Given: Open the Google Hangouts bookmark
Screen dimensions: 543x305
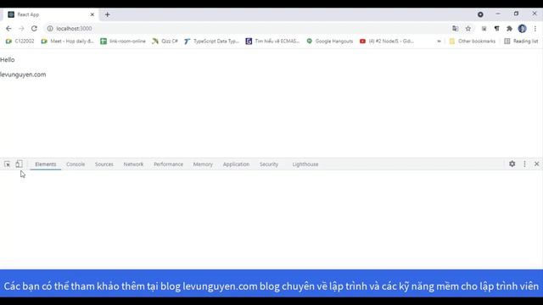Looking at the screenshot, I should tap(330, 42).
